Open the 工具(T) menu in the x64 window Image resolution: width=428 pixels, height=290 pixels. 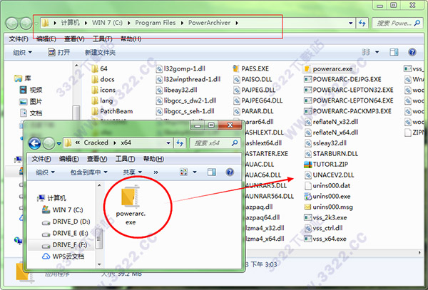[125, 159]
